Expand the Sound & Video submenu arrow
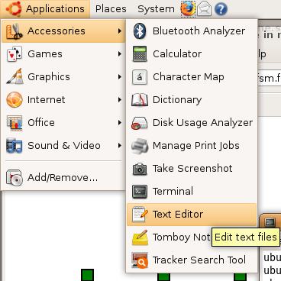 tap(120, 146)
